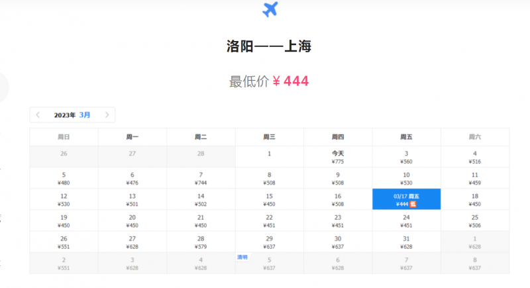This screenshot has height=288, width=530.
Task: Select today's date priced ¥775
Action: pos(338,157)
